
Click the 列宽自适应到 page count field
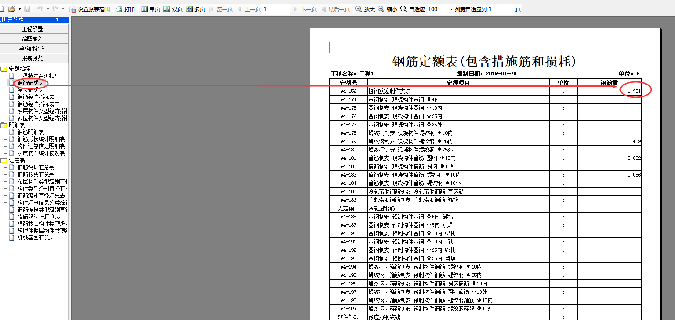[x=500, y=9]
